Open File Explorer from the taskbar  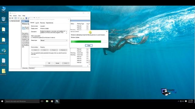(x=47, y=101)
